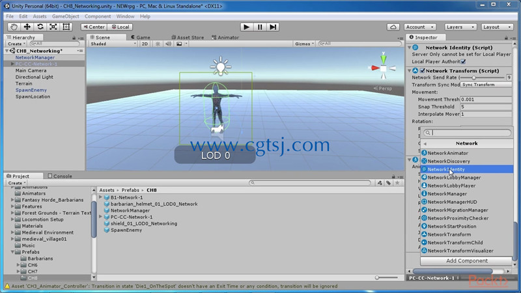The width and height of the screenshot is (521, 293).
Task: Toggle scene audio speaker icon
Action: (x=169, y=44)
